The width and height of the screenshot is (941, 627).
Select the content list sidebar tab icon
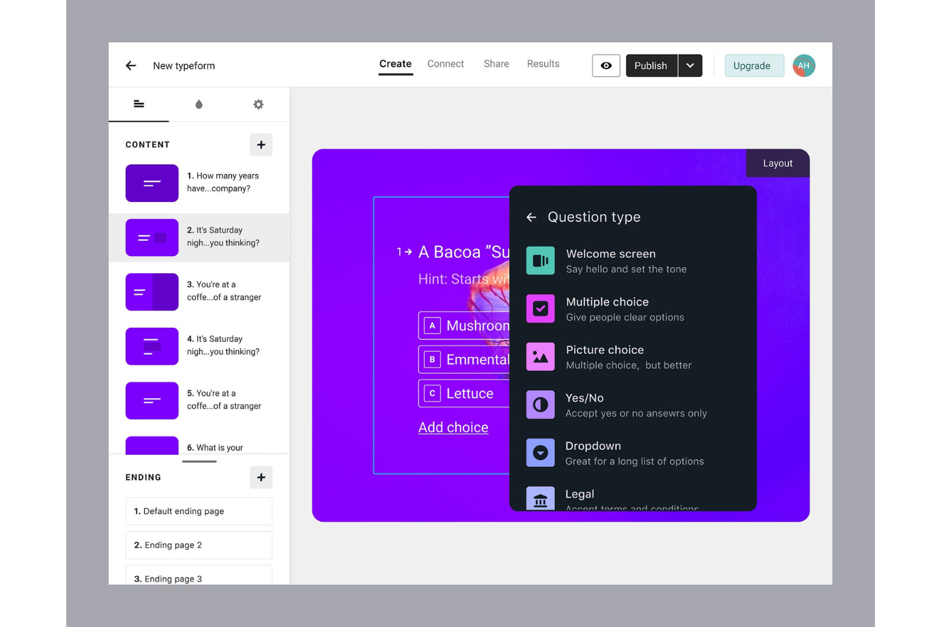pyautogui.click(x=139, y=104)
